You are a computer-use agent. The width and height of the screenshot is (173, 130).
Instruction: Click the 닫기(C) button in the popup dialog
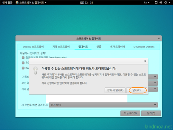coord(136,90)
